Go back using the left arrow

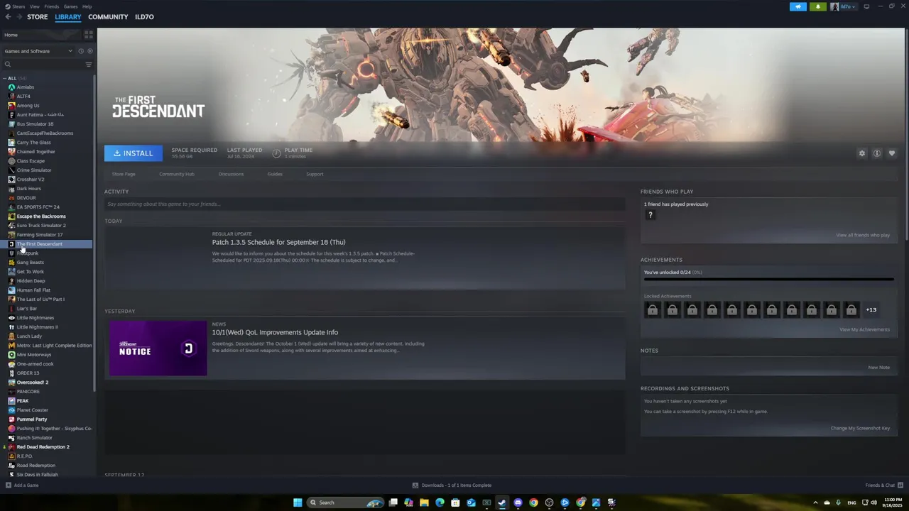[8, 17]
